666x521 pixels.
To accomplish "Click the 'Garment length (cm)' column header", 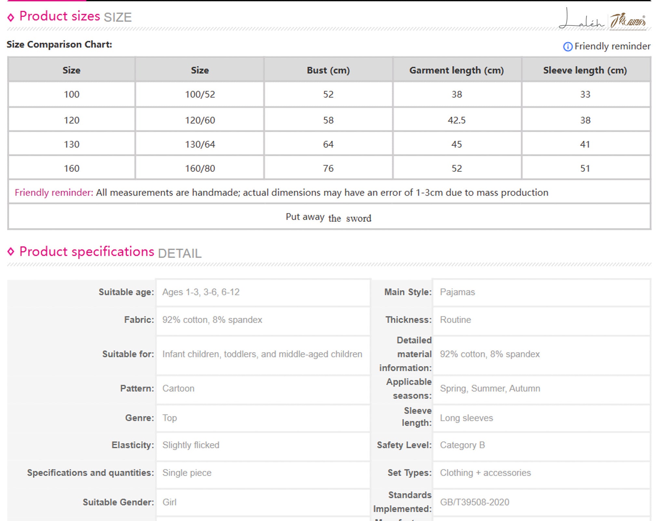I will pyautogui.click(x=457, y=70).
